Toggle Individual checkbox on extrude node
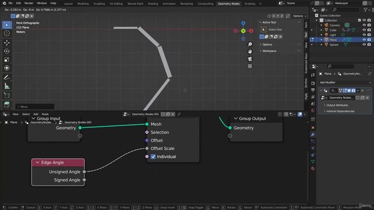374x210 pixels. click(x=153, y=157)
